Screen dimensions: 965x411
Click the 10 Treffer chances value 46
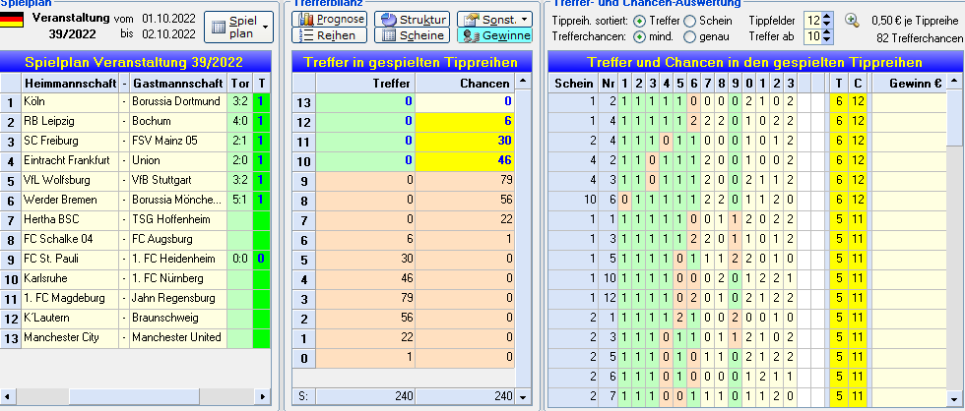(x=465, y=160)
